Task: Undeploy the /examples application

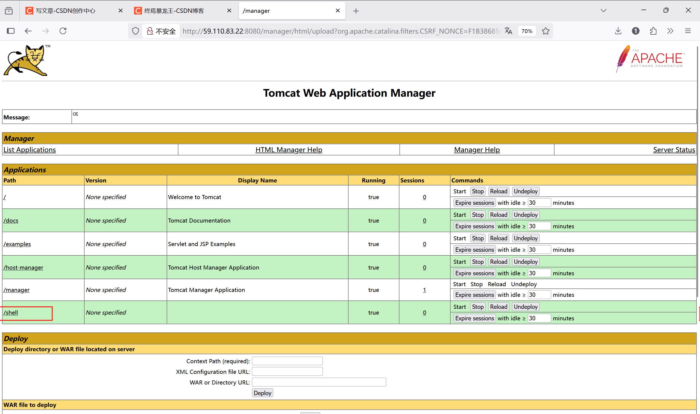Action: pos(525,238)
